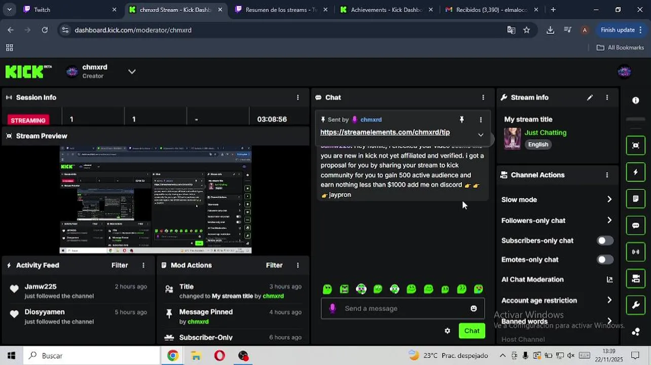Open Mod Actions three-dot menu
651x365 pixels.
[298, 265]
